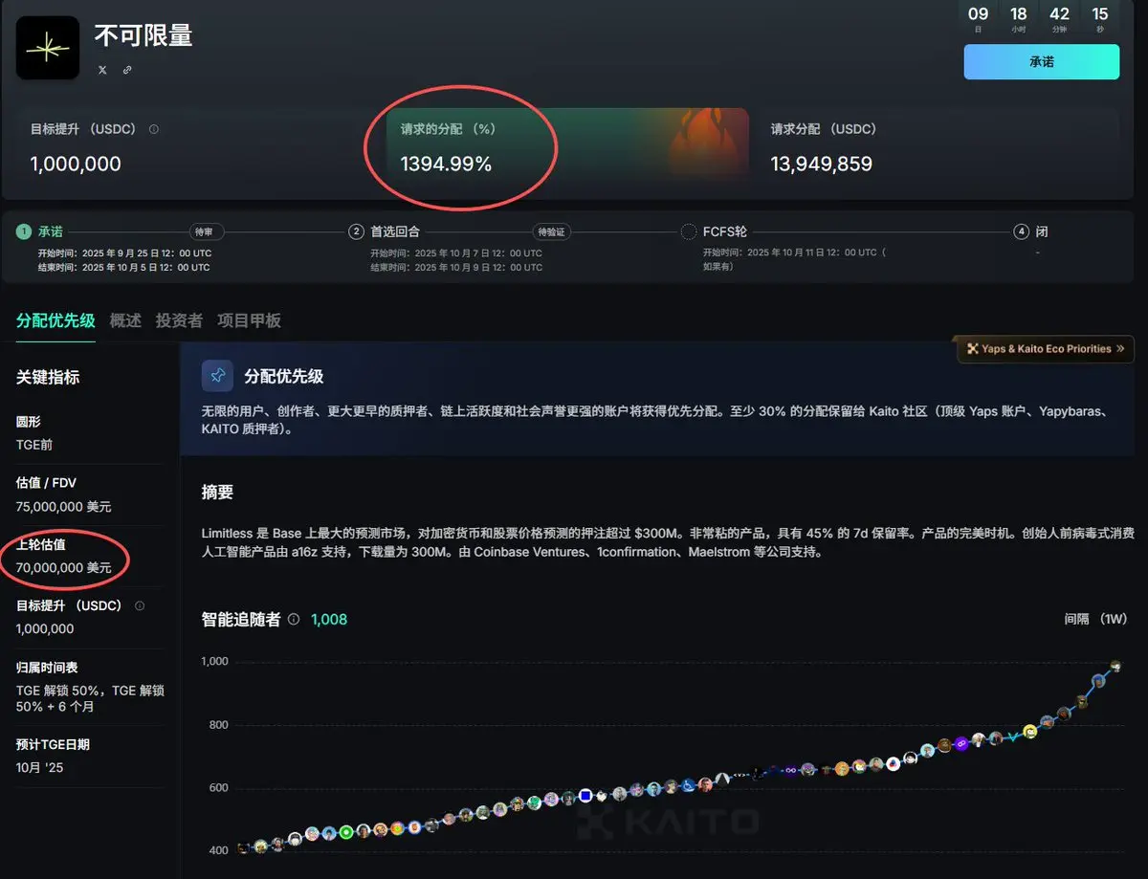Click the 待审 status badge
The image size is (1148, 879).
(206, 231)
